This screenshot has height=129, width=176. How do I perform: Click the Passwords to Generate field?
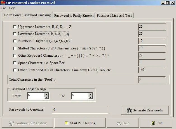[x=80, y=110]
